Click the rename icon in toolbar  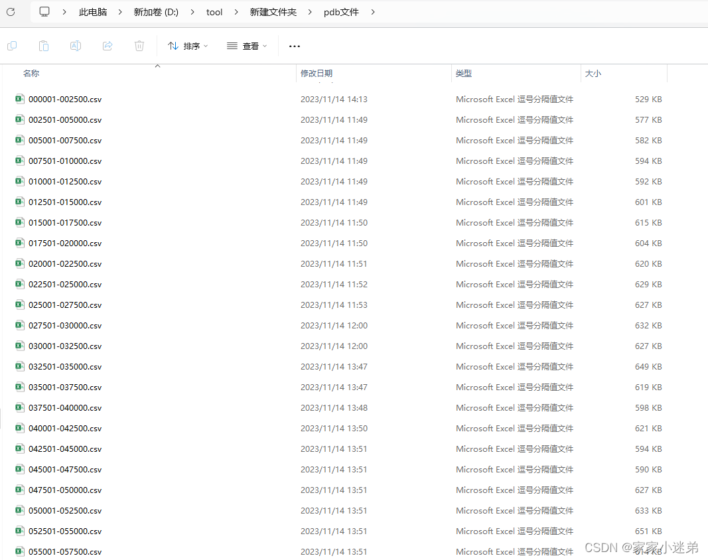[76, 46]
